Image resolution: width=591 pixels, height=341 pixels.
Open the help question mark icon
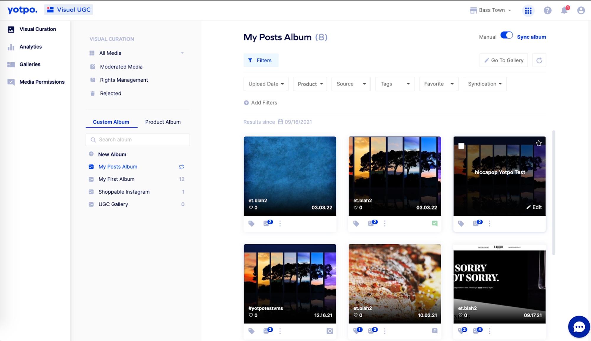[x=547, y=11]
